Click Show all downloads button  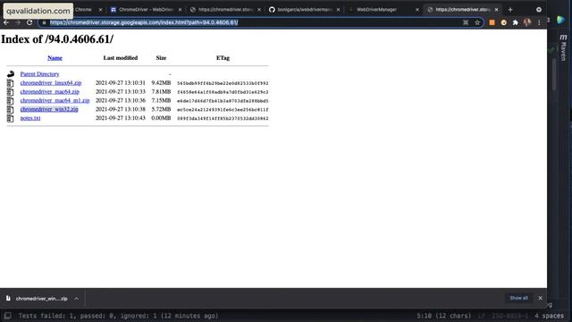pos(518,298)
